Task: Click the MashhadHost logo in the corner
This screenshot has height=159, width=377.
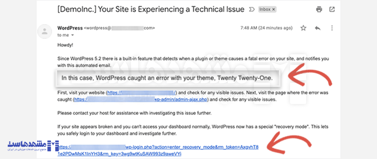Action: (33, 145)
